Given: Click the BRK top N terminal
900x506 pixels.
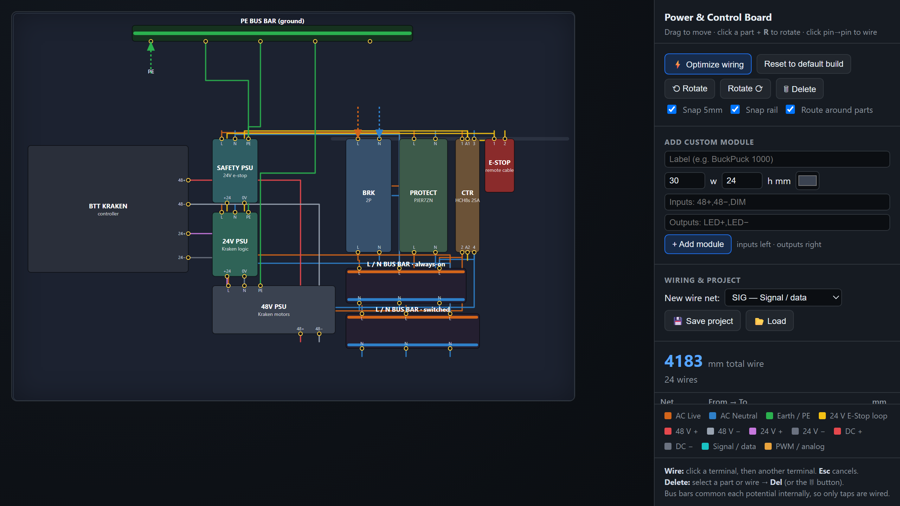Looking at the screenshot, I should click(379, 139).
